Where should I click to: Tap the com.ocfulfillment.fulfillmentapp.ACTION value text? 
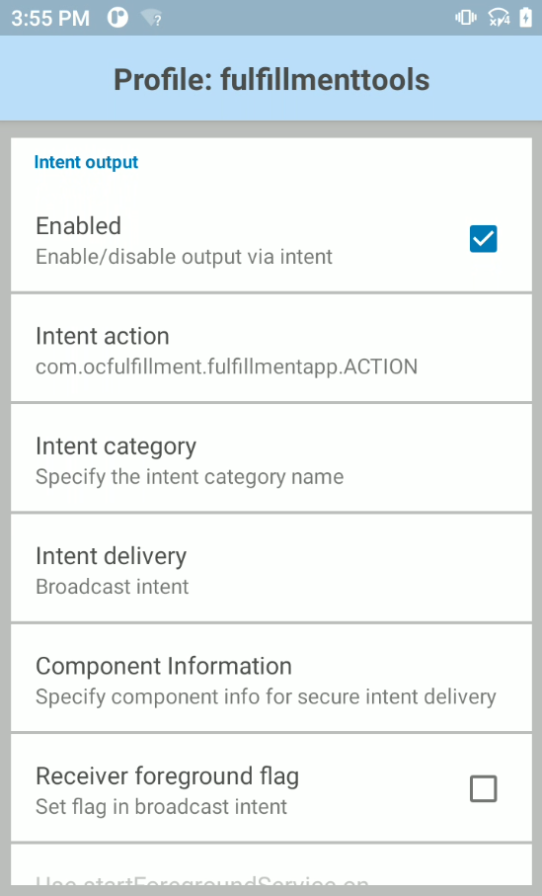coord(227,367)
